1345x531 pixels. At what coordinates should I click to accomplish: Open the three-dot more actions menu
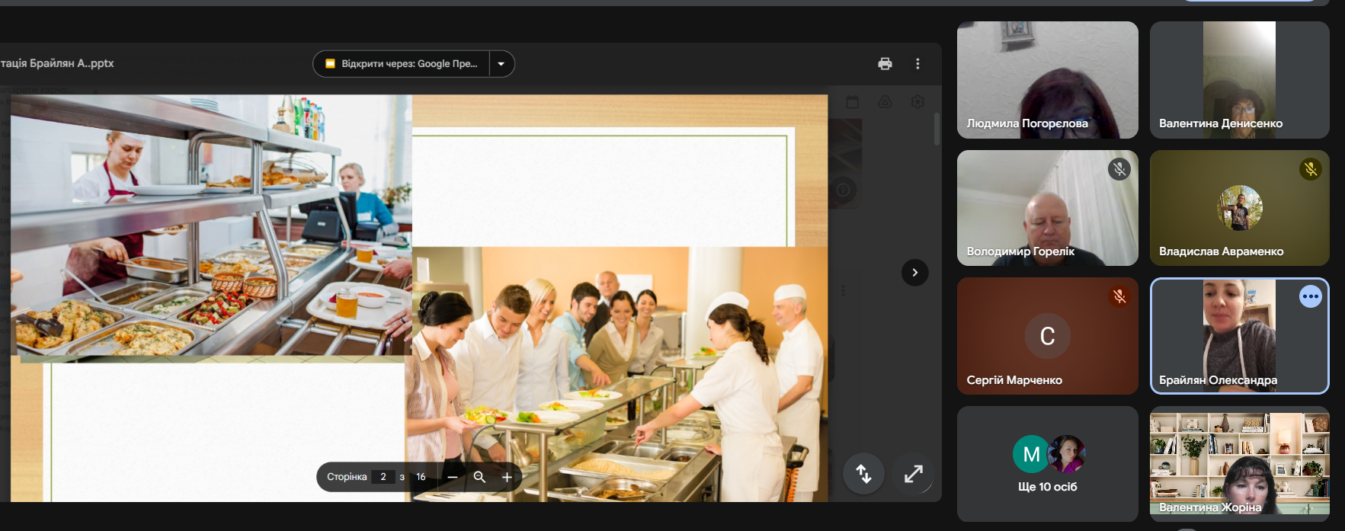pos(917,64)
